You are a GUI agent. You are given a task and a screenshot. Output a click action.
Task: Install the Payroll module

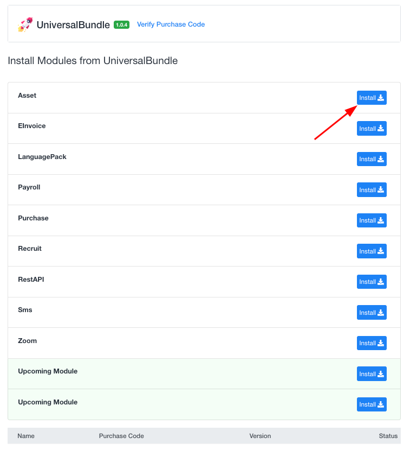point(372,190)
